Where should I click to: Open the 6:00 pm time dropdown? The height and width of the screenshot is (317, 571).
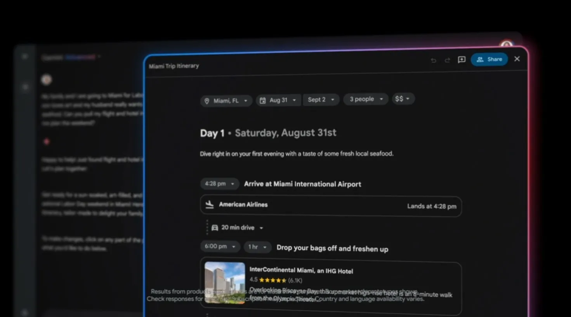pyautogui.click(x=220, y=246)
